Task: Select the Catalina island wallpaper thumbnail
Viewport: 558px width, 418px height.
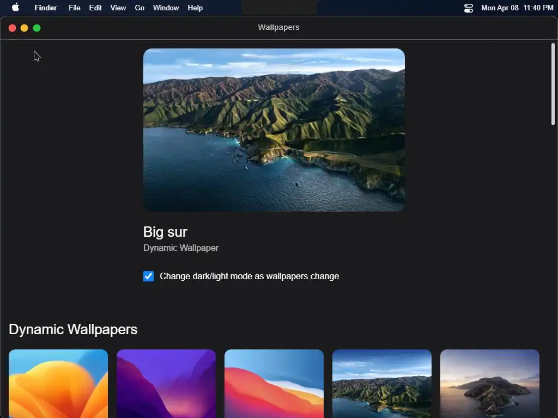Action: coord(490,384)
